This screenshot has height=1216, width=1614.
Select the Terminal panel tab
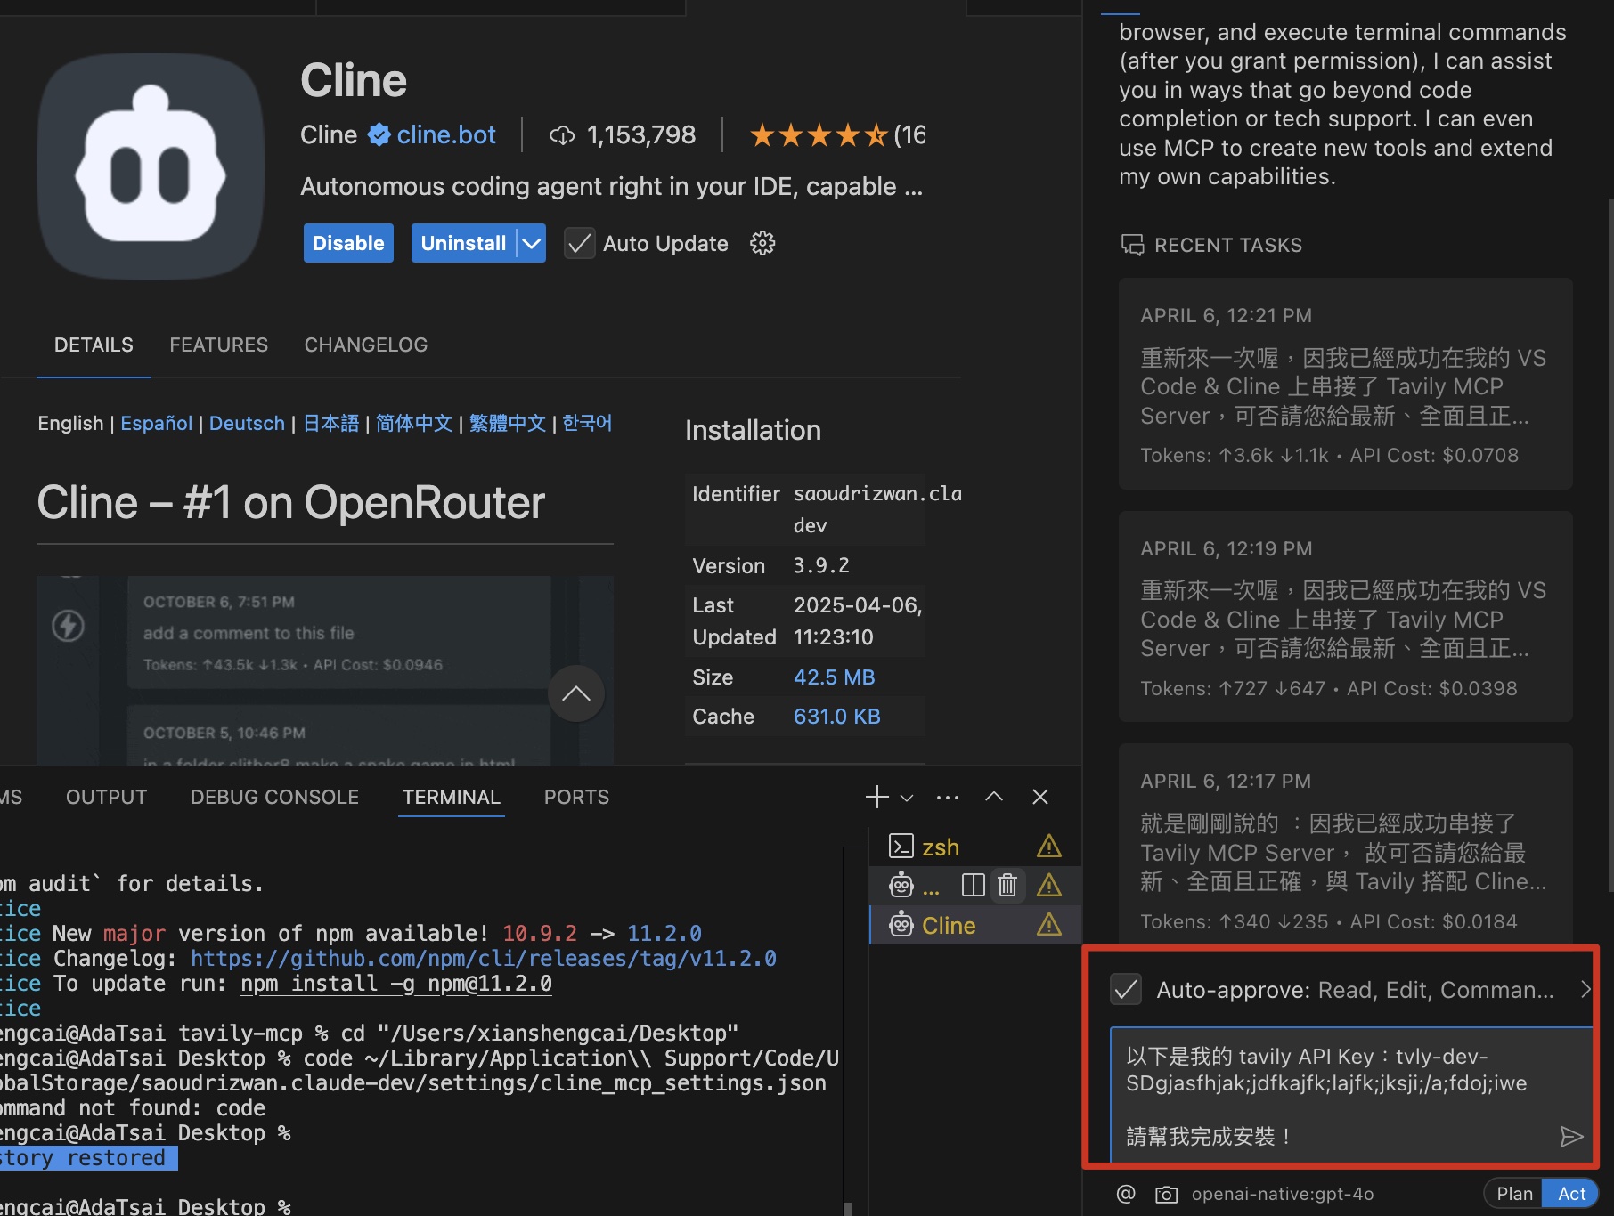452,798
